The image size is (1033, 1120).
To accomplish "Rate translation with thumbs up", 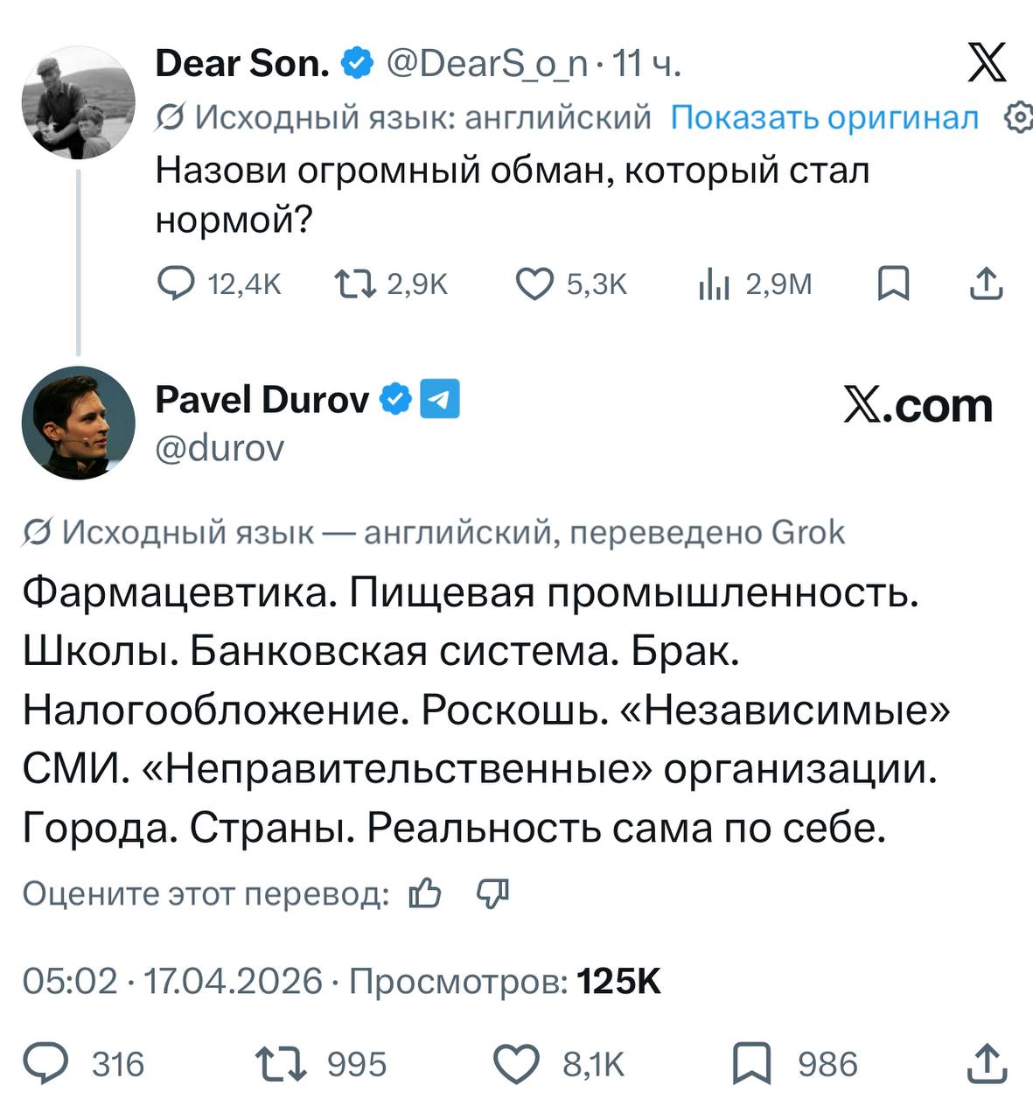I will pyautogui.click(x=425, y=893).
